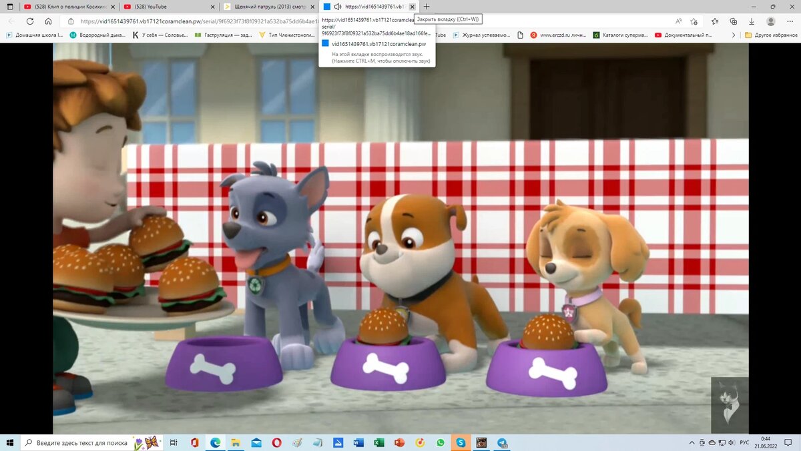This screenshot has height=451, width=801.
Task: Mute tab via speaker icon
Action: tap(338, 7)
